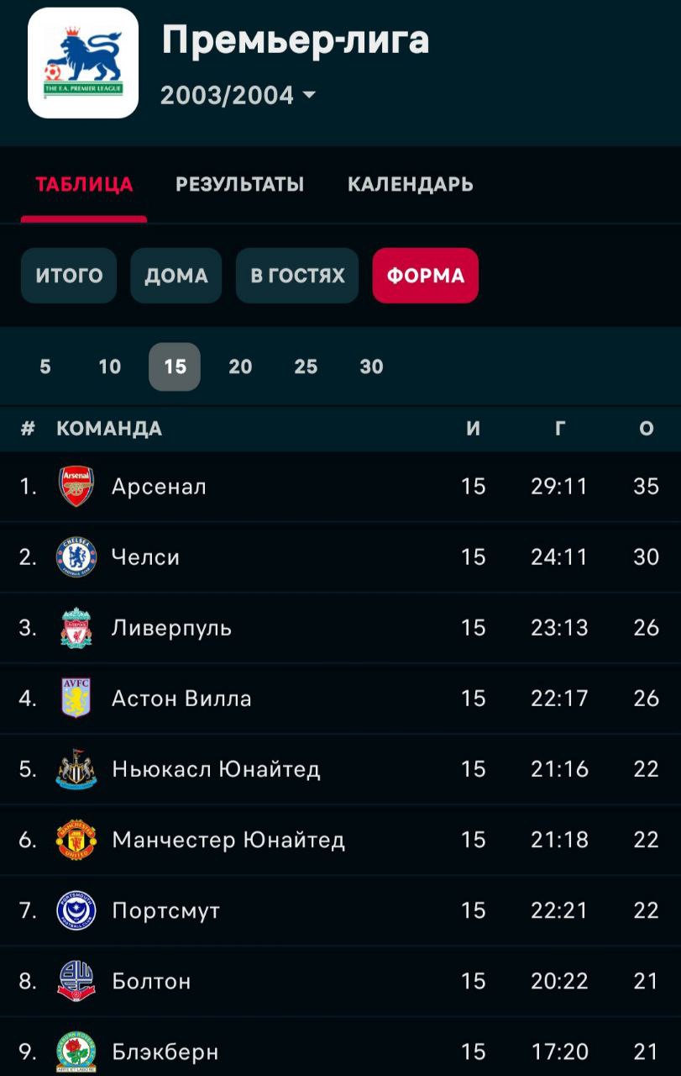Screen dimensions: 681x1076
Task: Select the last 5 matches form option
Action: tap(45, 367)
